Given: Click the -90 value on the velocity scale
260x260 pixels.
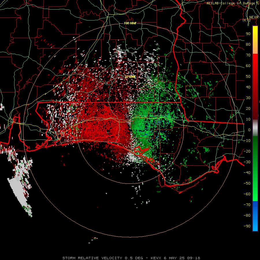Looking at the screenshot, I should click(247, 226).
